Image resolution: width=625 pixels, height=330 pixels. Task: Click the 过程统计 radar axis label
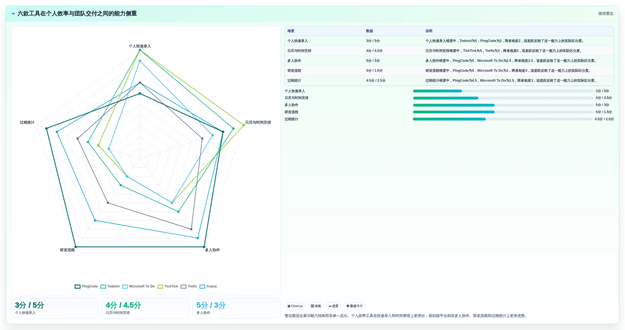[x=27, y=122]
